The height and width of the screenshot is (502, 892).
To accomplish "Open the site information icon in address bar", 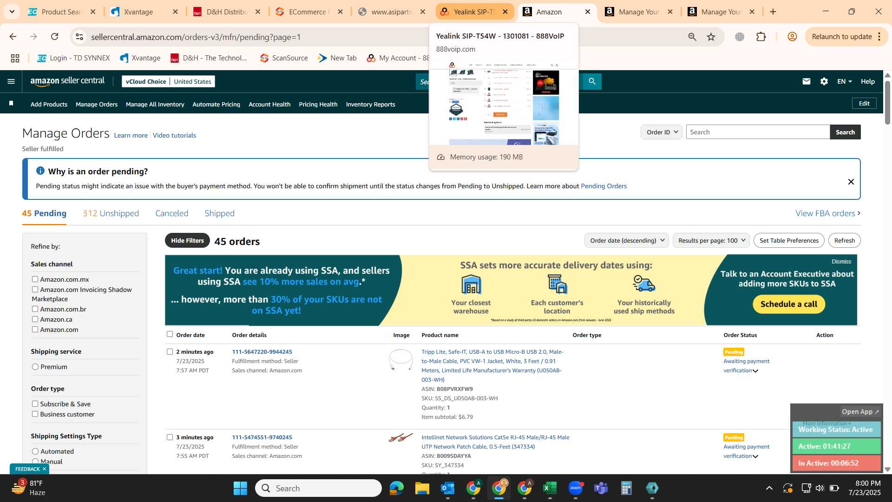I will [x=79, y=37].
